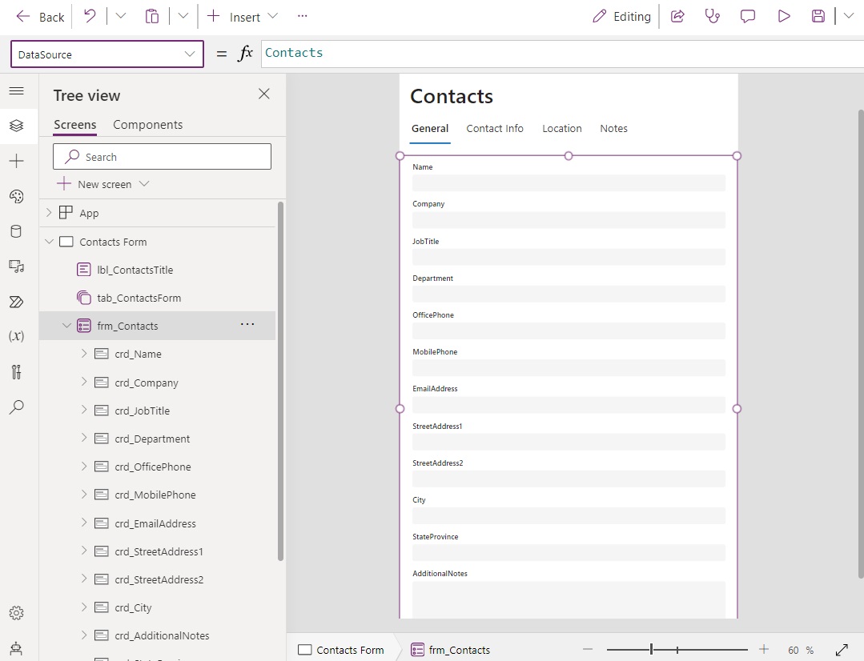Select the Contact Info tab on the form
The width and height of the screenshot is (864, 661).
click(494, 128)
